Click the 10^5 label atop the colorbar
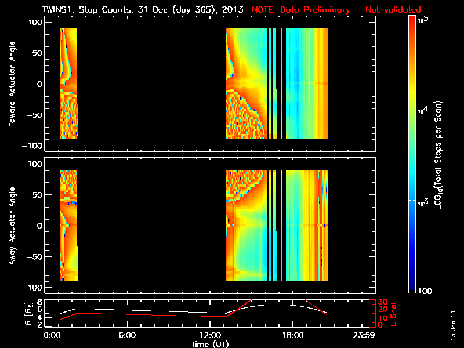Image resolution: width=464 pixels, height=348 pixels. pos(422,19)
